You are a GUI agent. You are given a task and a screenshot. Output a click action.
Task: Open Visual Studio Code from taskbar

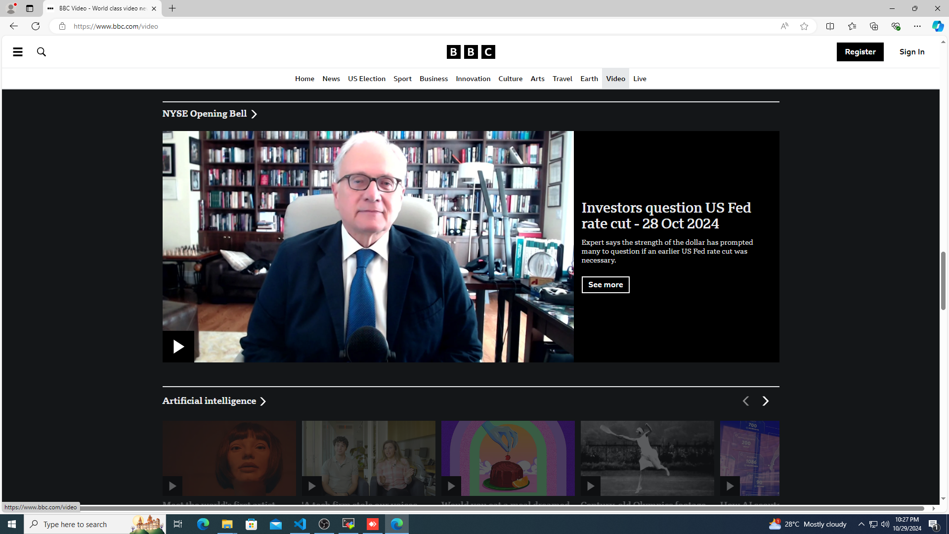coord(300,524)
